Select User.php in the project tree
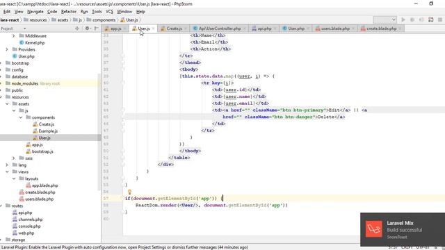The height and width of the screenshot is (250, 445). click(23, 56)
